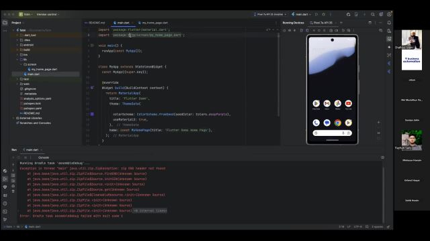Viewport: 430px width, 241px height.
Task: Click the Gemini sparkle icon in right sidebar
Action: (x=389, y=47)
